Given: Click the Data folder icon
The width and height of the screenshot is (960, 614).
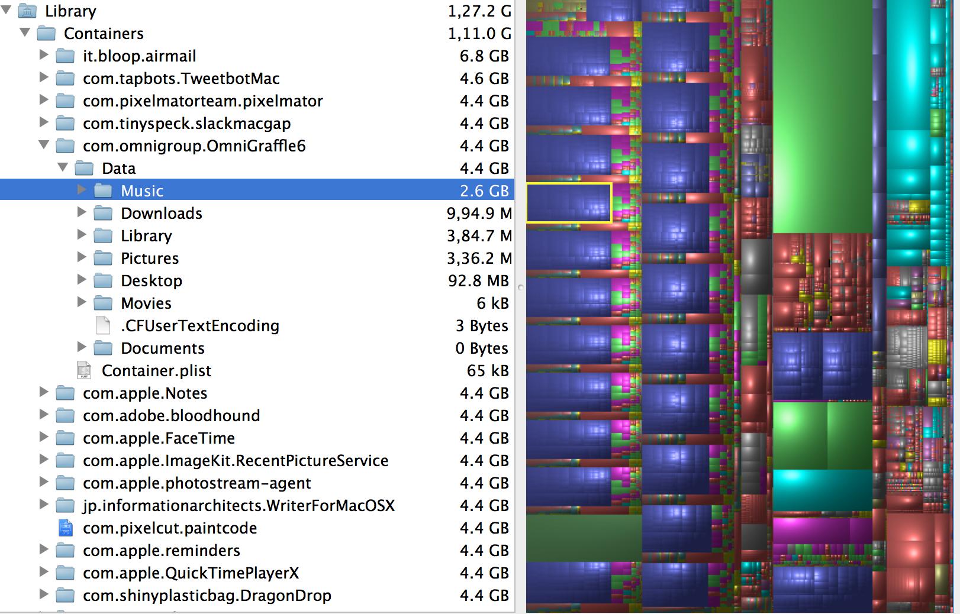Looking at the screenshot, I should [84, 169].
